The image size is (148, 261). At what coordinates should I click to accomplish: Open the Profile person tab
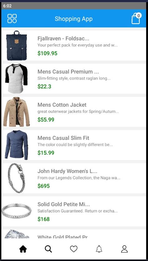pyautogui.click(x=124, y=249)
